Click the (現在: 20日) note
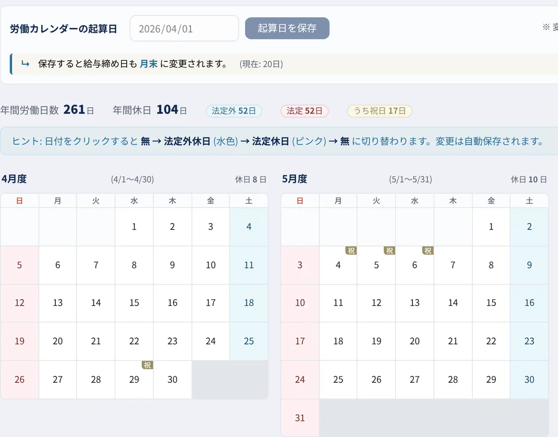This screenshot has width=558, height=437. tap(261, 64)
